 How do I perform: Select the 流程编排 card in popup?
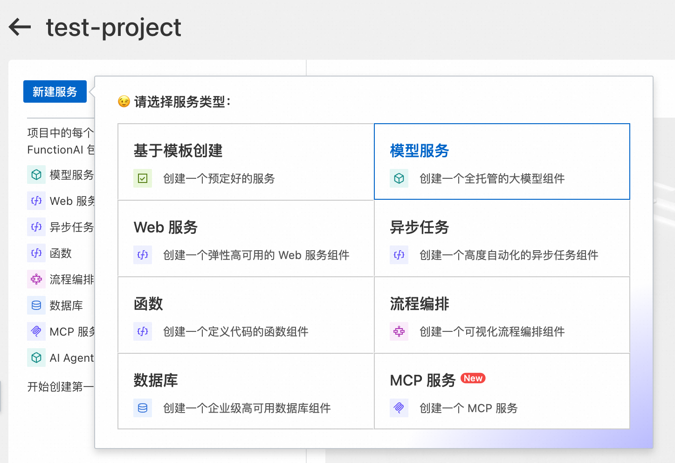tap(502, 315)
